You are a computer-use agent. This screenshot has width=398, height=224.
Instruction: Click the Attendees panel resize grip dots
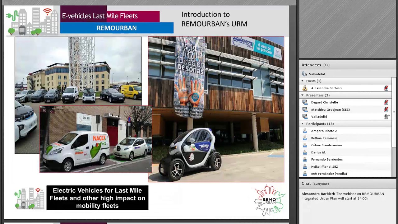[394, 112]
